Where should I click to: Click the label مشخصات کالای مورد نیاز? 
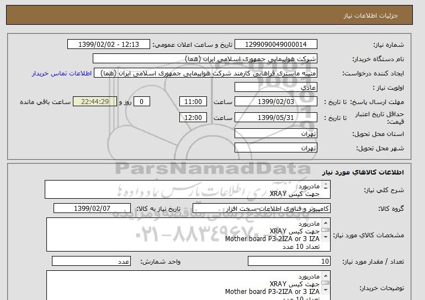[368, 235]
